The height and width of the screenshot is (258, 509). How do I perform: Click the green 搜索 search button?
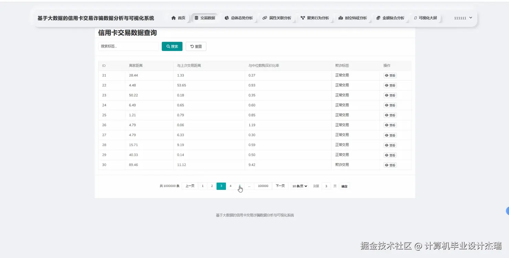(172, 46)
